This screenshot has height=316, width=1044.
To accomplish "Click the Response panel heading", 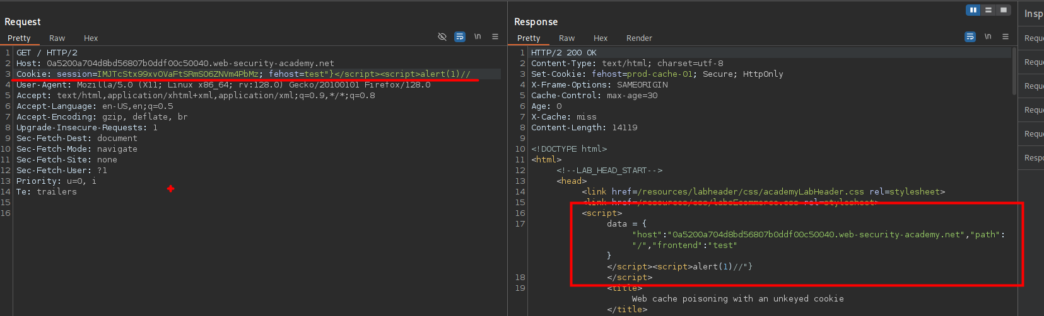I will (536, 22).
